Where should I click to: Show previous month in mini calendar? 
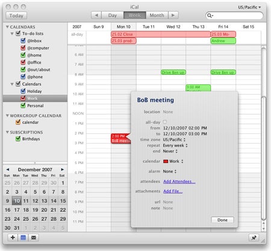coord(8,170)
